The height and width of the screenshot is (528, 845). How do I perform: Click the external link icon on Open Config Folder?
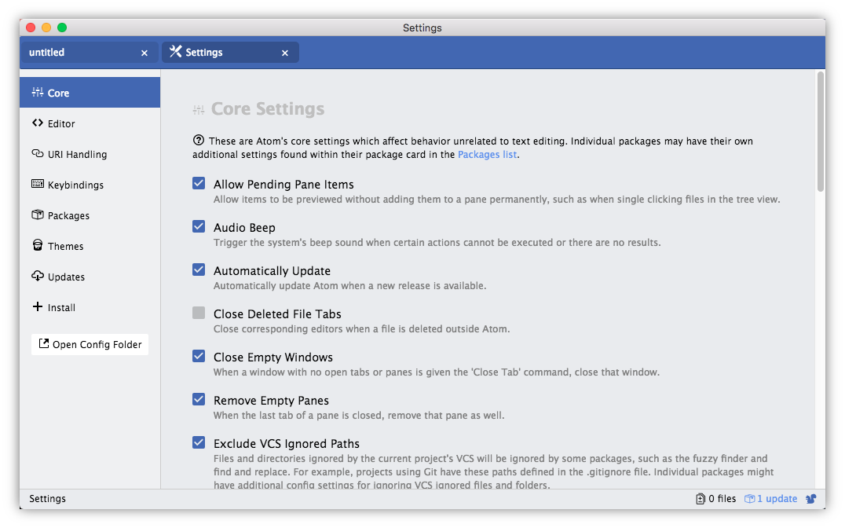pos(44,343)
